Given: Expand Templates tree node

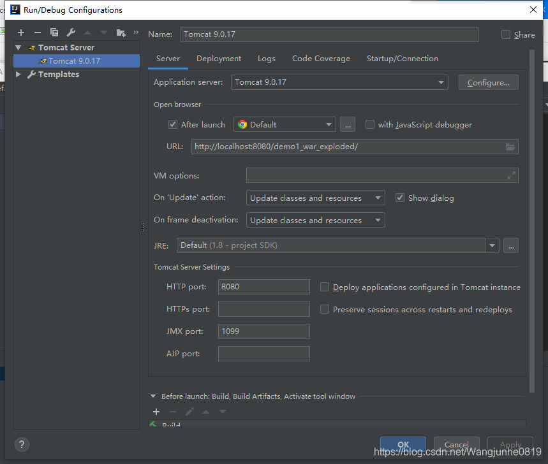Looking at the screenshot, I should pyautogui.click(x=19, y=75).
